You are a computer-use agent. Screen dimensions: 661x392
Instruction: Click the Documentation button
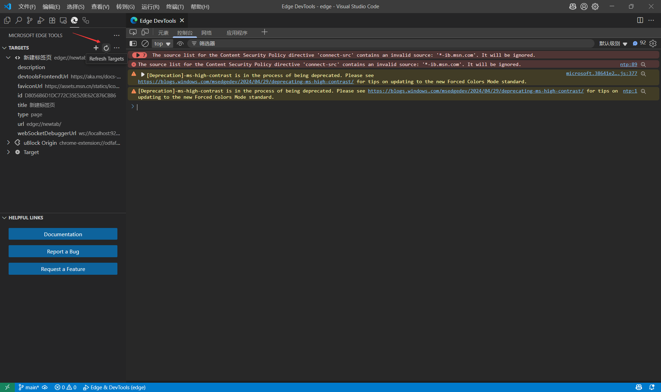pos(63,234)
